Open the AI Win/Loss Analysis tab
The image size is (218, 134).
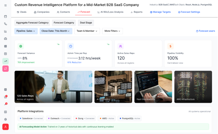(110, 12)
